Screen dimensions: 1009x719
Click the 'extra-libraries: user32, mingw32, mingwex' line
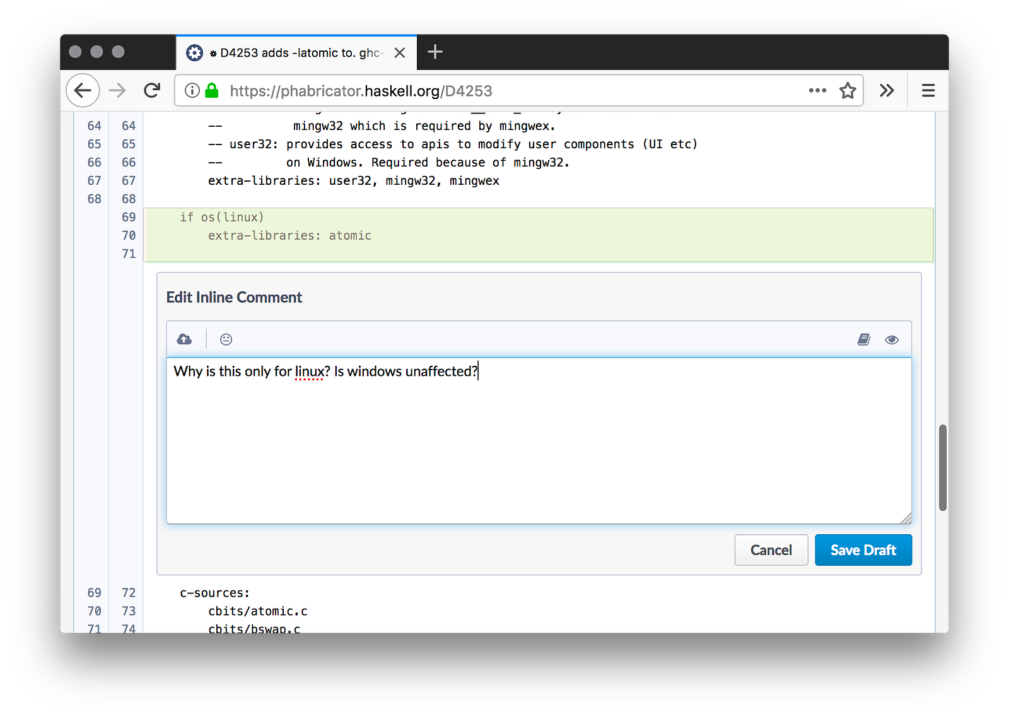tap(354, 181)
